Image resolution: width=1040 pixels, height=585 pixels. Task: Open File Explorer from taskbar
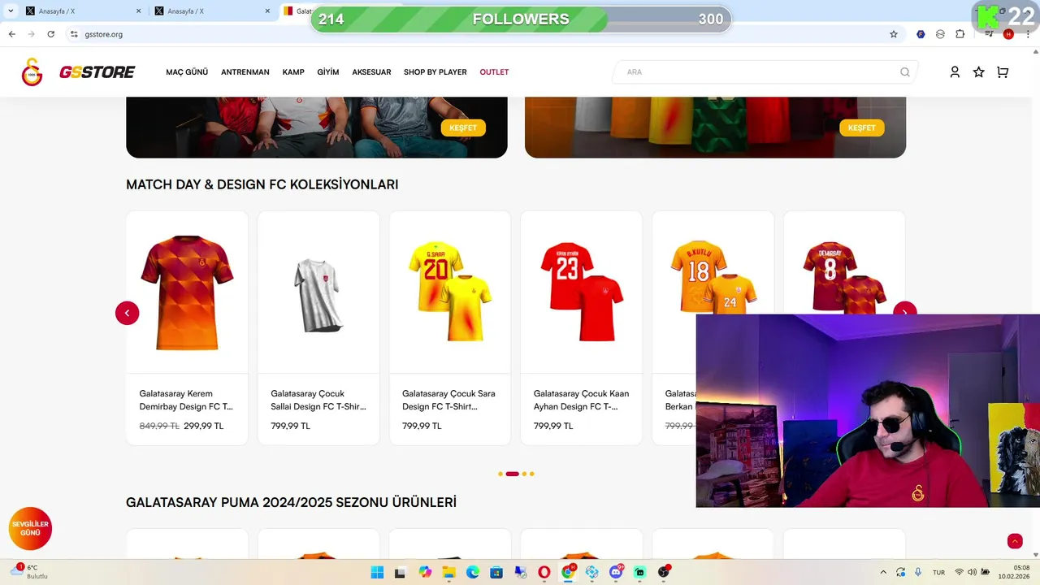[448, 572]
